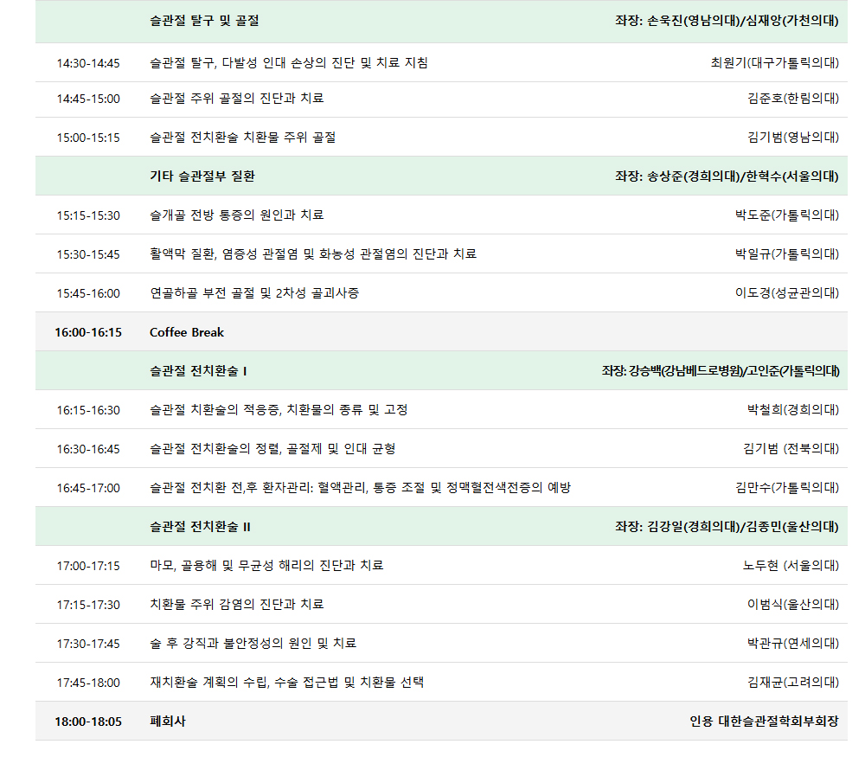Click speaker 이도경(성균관의대)

[787, 293]
